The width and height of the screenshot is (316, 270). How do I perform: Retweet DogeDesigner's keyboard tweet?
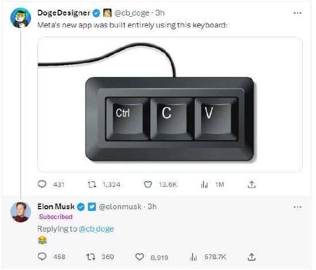[92, 185]
